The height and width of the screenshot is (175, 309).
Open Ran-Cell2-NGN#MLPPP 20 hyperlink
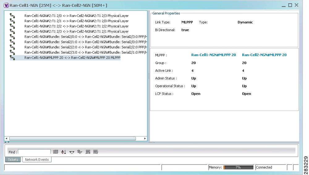coord(264,55)
